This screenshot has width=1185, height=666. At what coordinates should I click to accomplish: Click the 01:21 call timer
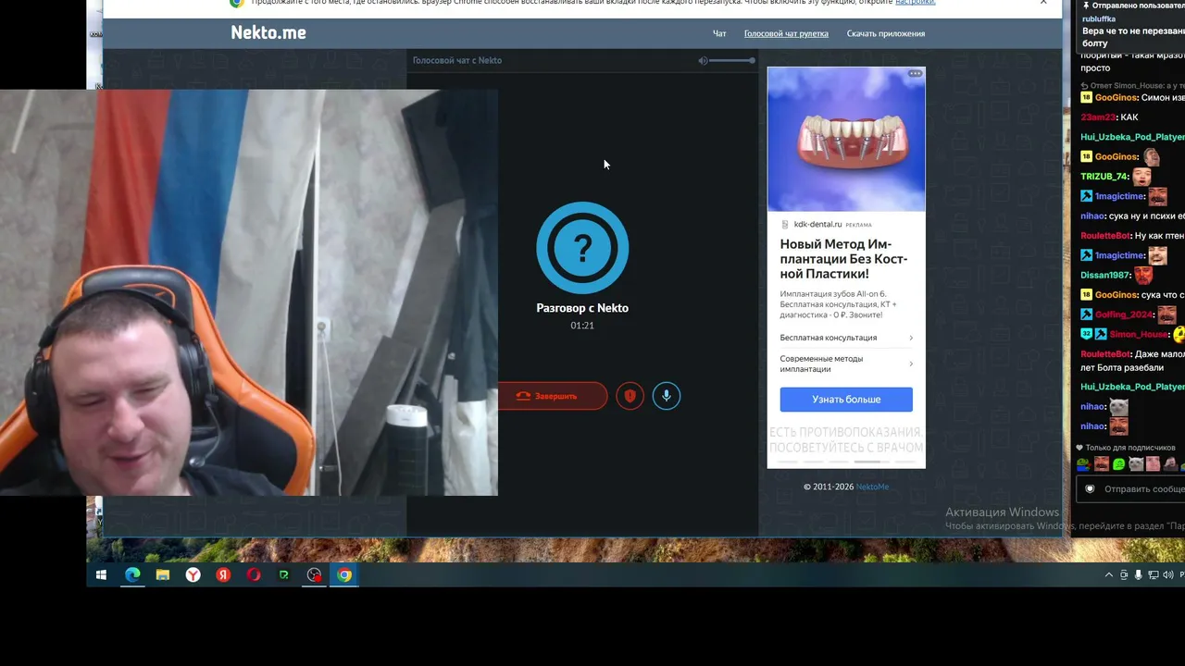click(x=582, y=326)
